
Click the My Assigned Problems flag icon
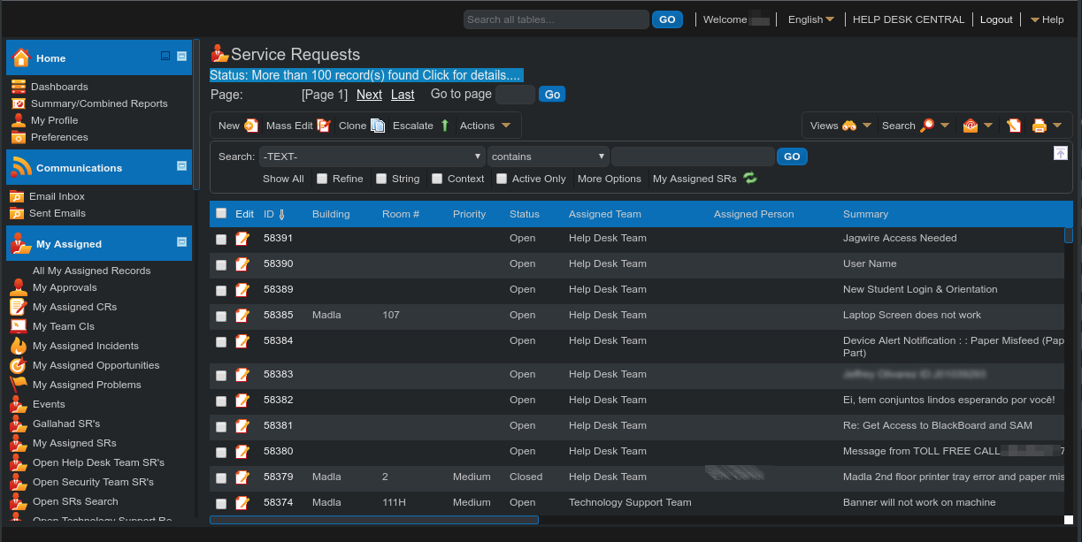(18, 385)
